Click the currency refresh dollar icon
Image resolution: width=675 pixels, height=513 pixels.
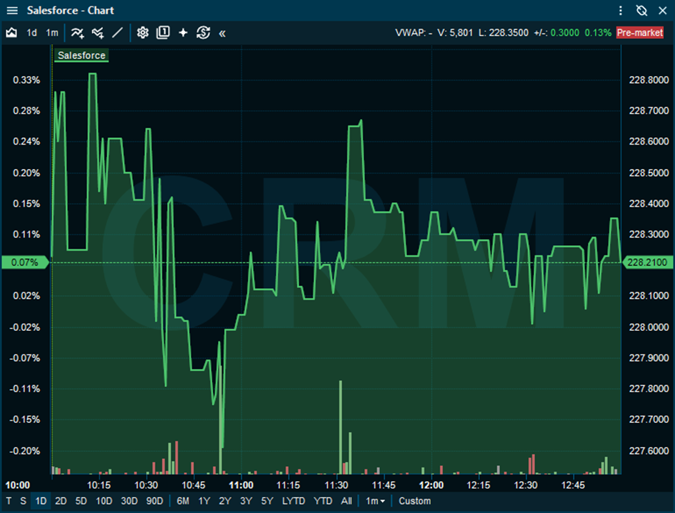[x=203, y=33]
